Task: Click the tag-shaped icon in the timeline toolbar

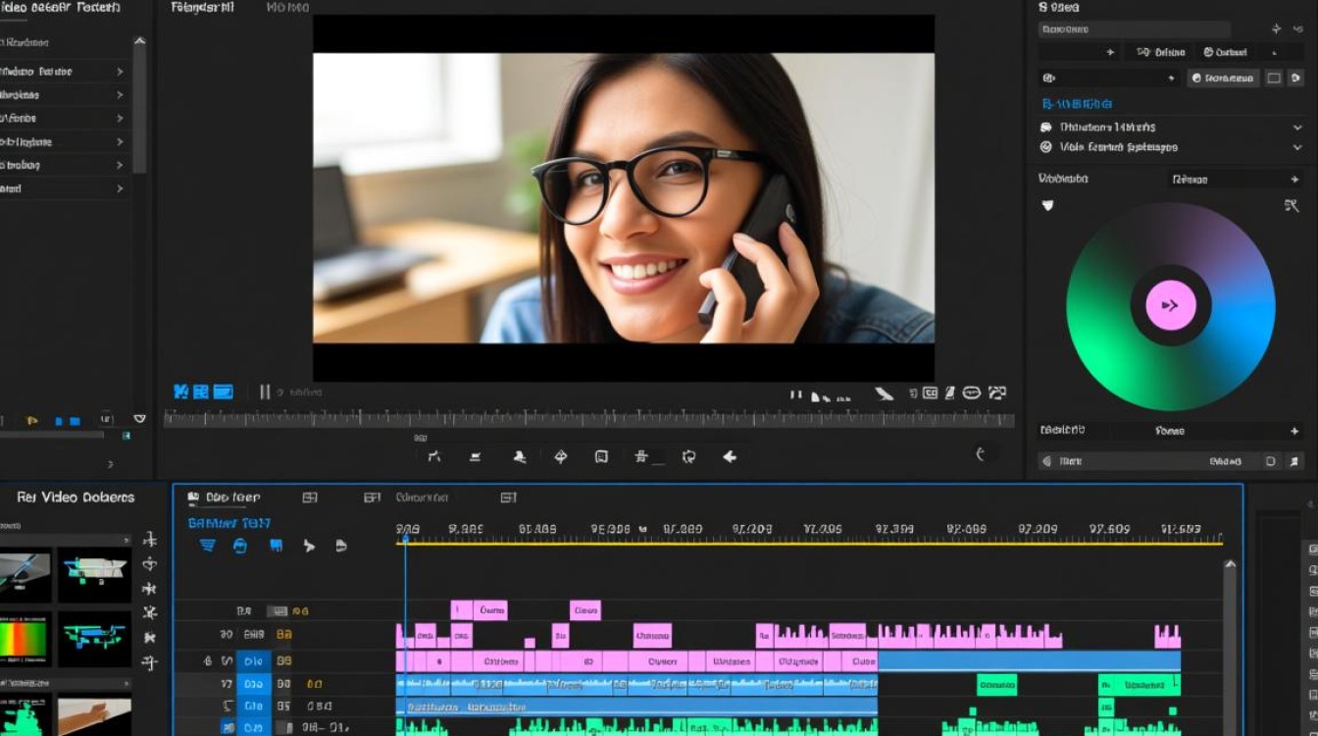Action: click(x=341, y=546)
